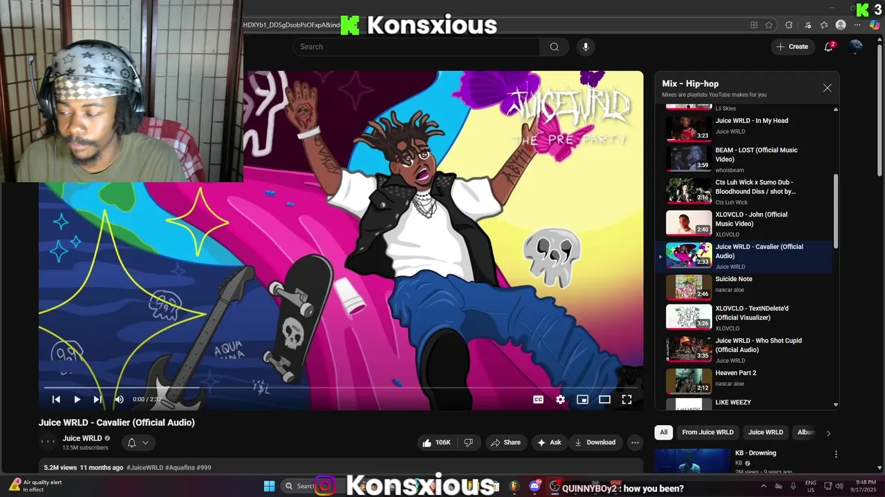Open YouTube notifications bell
Image resolution: width=885 pixels, height=497 pixels.
pyautogui.click(x=828, y=47)
